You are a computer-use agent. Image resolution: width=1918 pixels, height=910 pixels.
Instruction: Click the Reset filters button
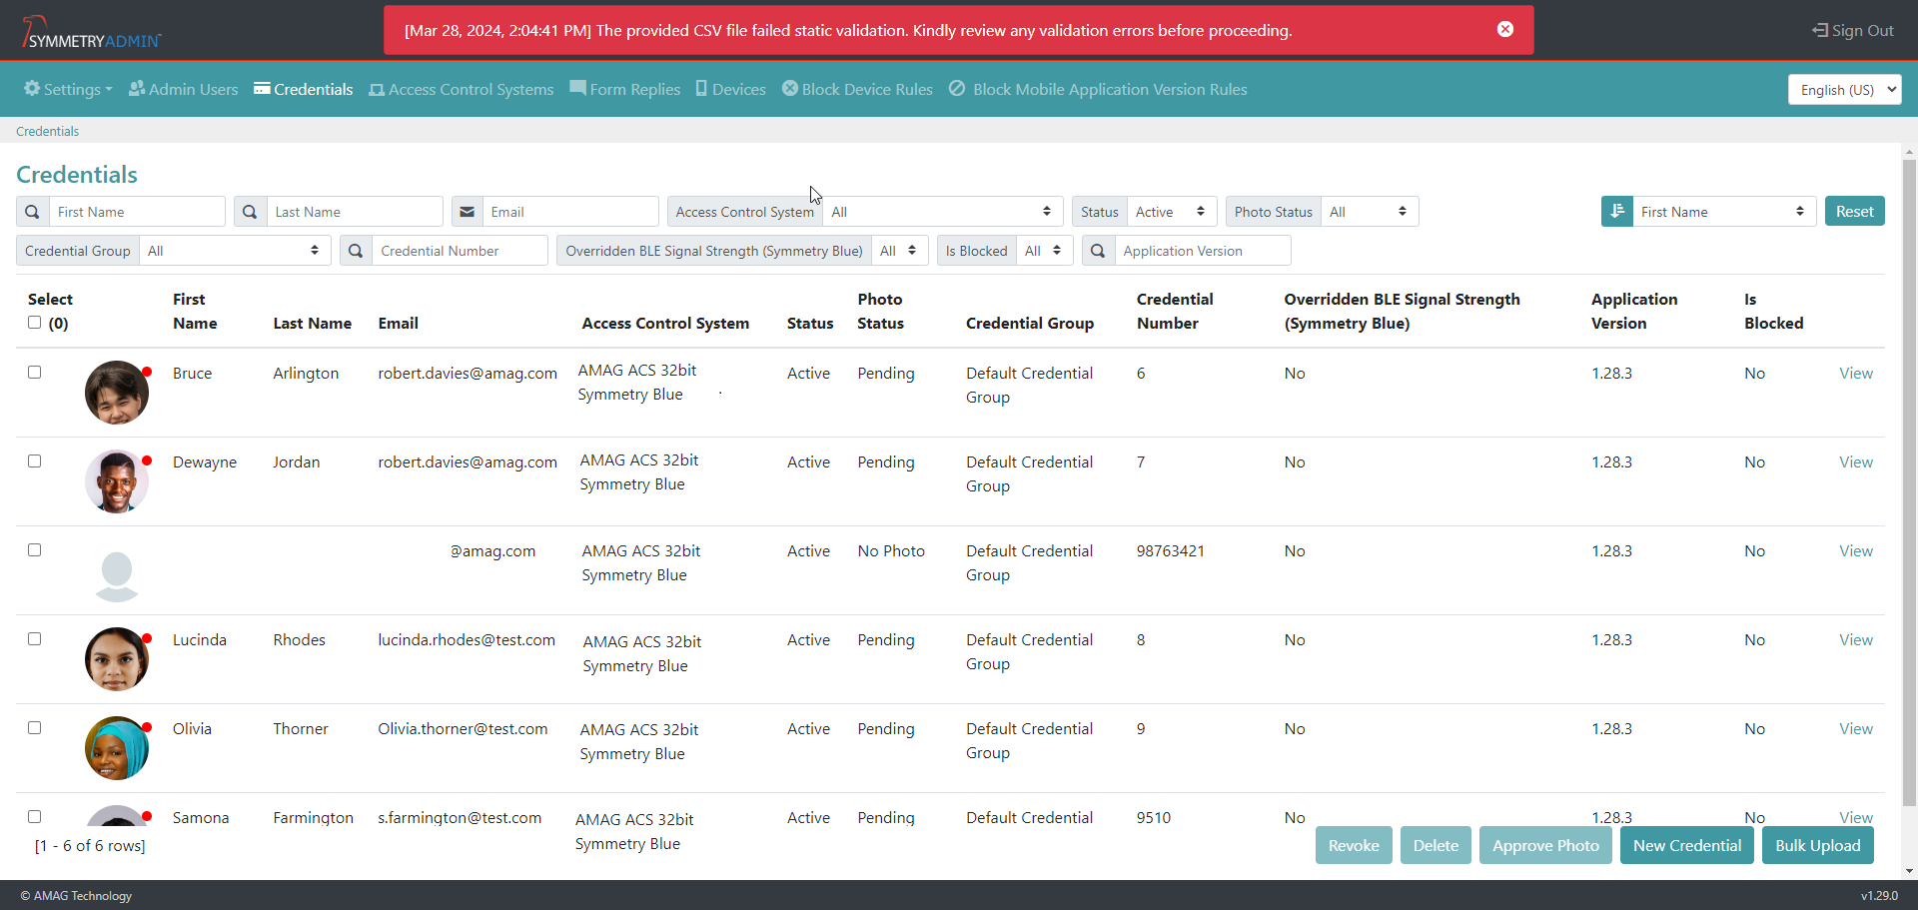pyautogui.click(x=1854, y=211)
